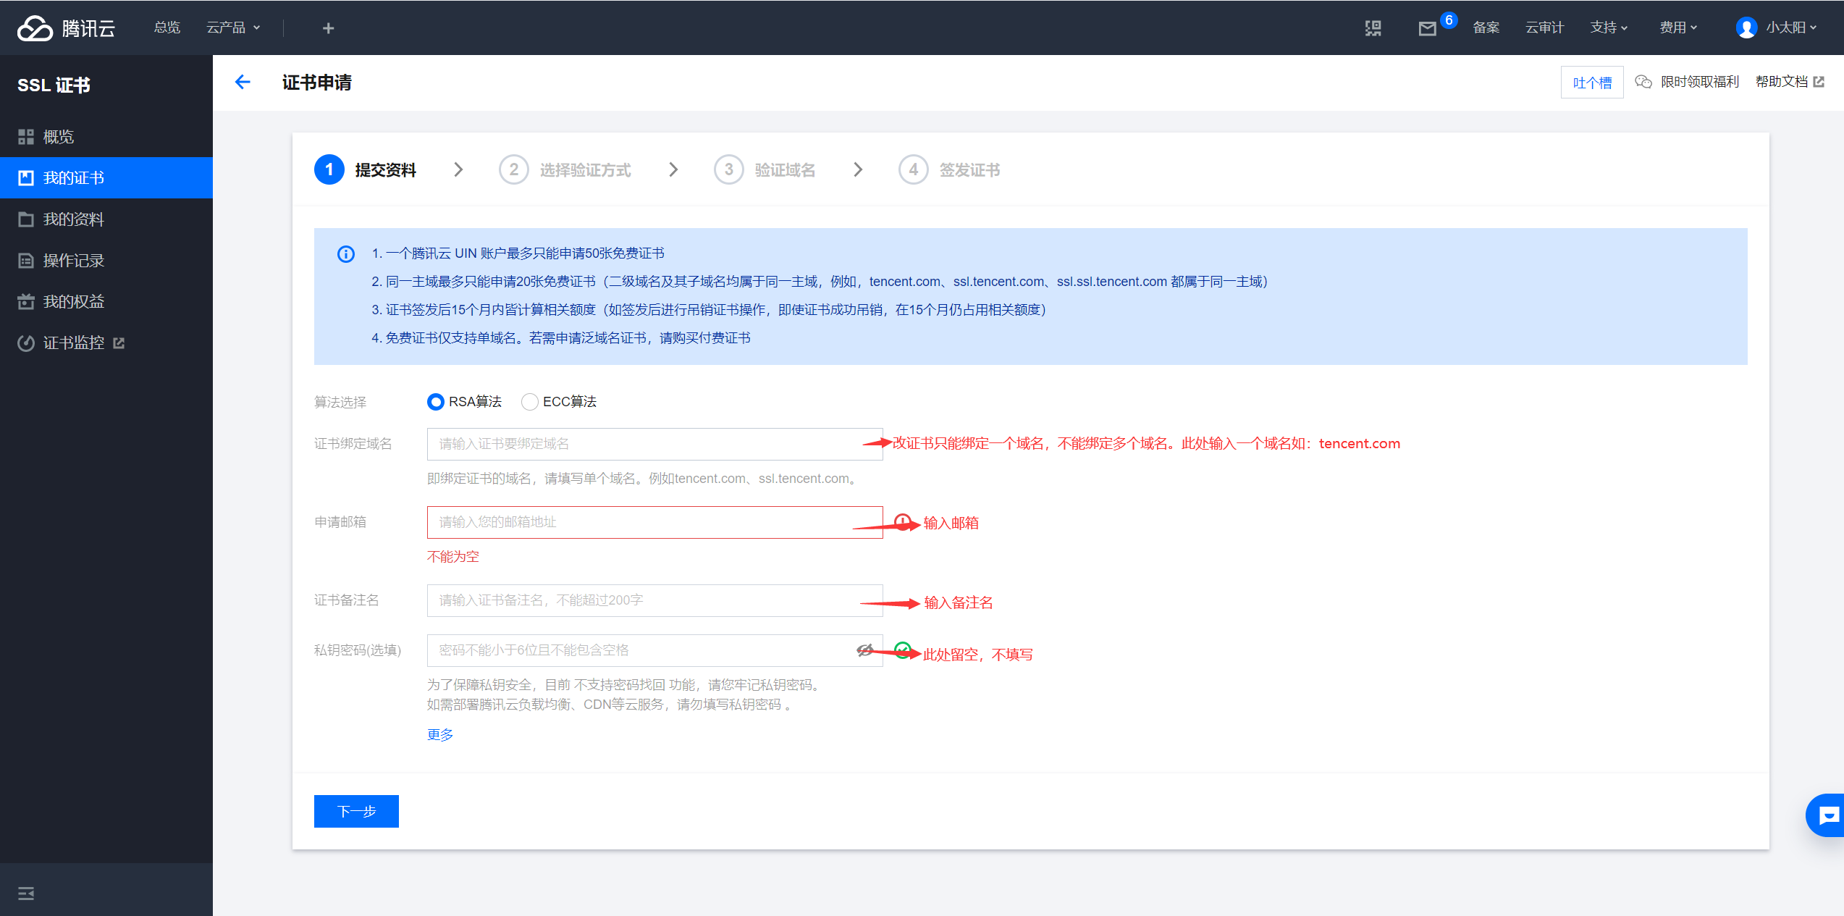1844x916 pixels.
Task: Select the ECC算法 radio button
Action: pyautogui.click(x=530, y=402)
